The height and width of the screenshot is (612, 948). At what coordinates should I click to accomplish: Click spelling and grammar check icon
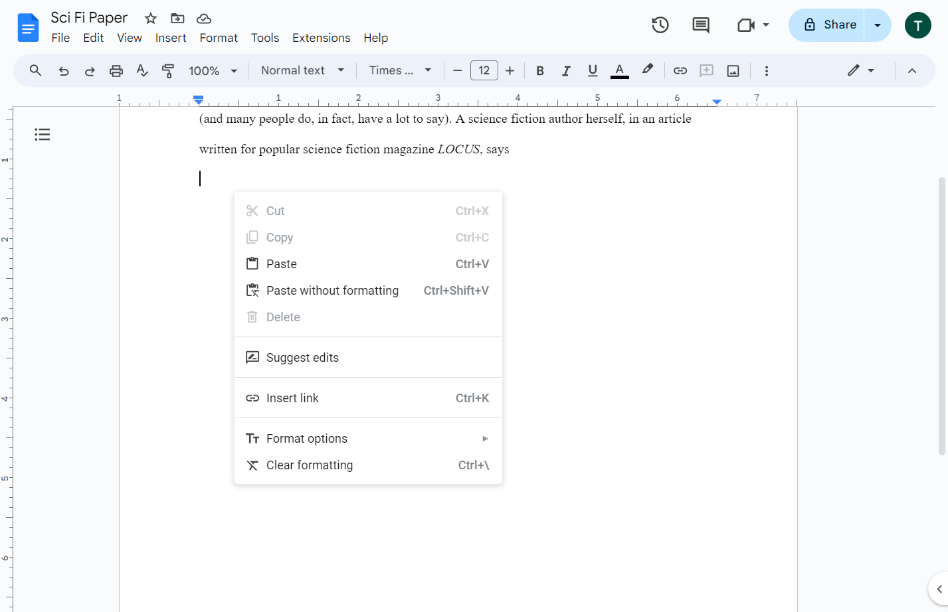click(x=142, y=70)
